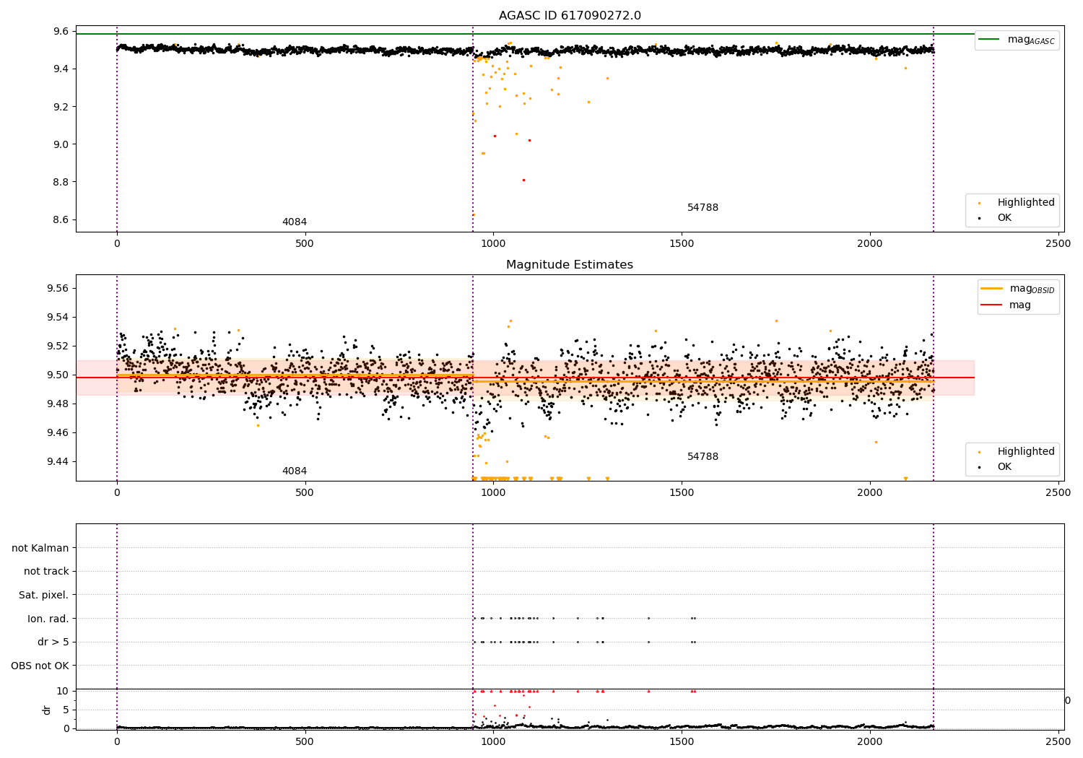Select the "dr > 5" row label
Image resolution: width=1083 pixels, height=758 pixels.
53,642
